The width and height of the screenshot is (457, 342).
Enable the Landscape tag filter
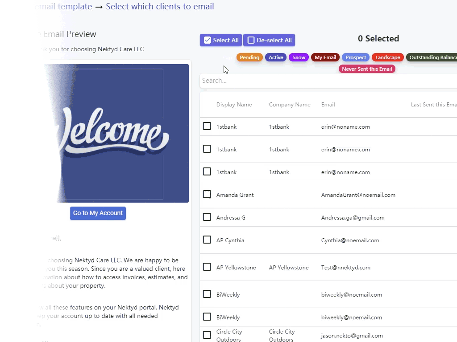(x=387, y=57)
